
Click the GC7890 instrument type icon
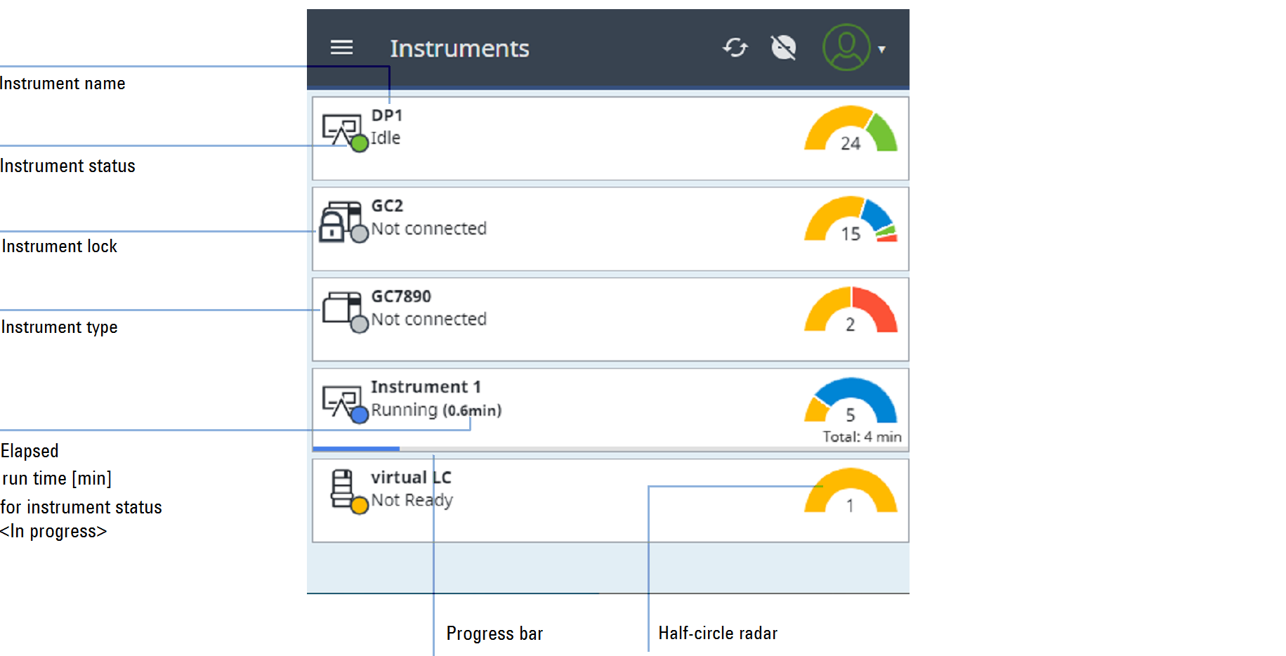[341, 308]
